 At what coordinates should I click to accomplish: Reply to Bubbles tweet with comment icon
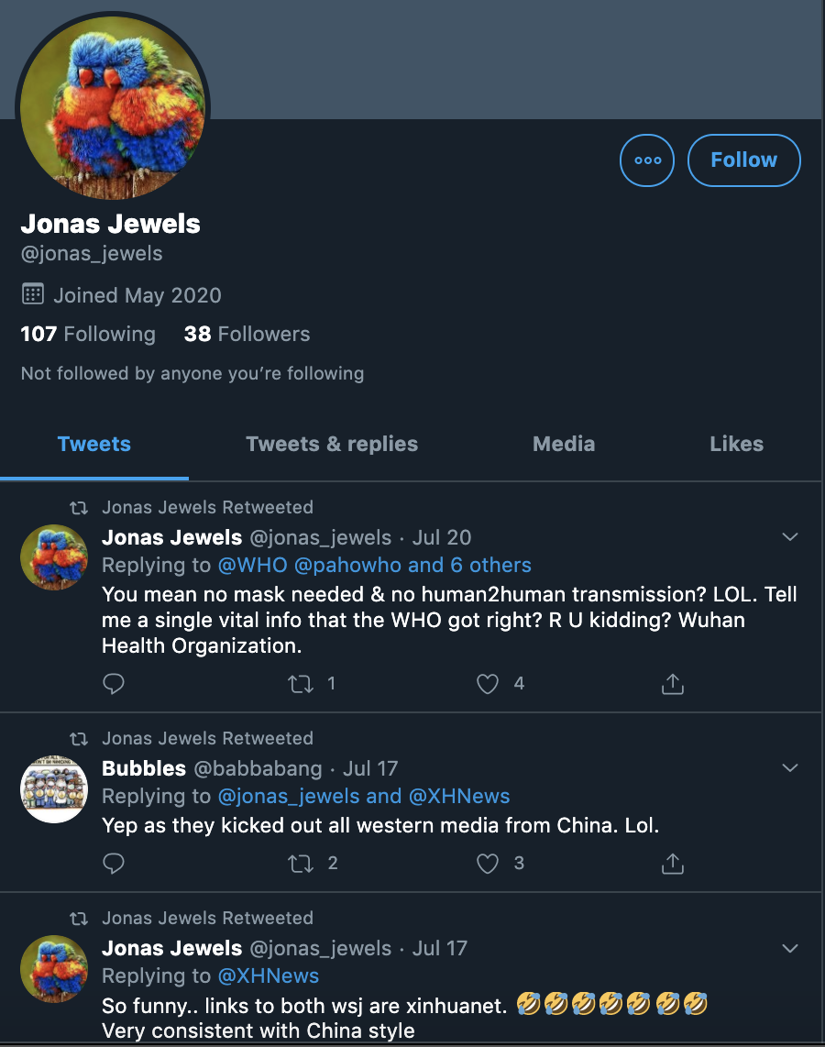pyautogui.click(x=114, y=864)
